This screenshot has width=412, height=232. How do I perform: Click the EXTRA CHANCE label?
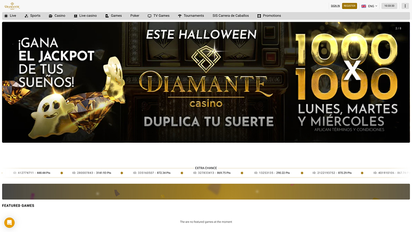pos(206,168)
